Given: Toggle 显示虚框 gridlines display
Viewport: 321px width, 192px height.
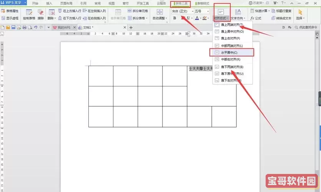Looking at the screenshot, I should [x=10, y=18].
